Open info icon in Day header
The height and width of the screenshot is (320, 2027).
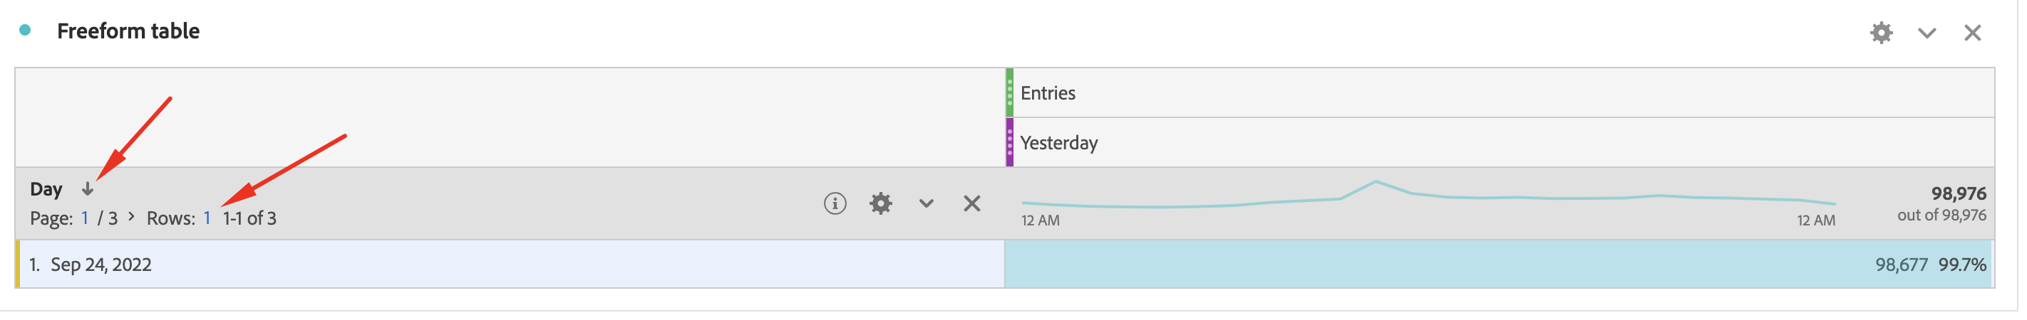(835, 204)
